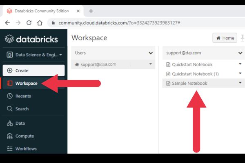The image size is (245, 163).
Task: Click the Workspace notebook icon
Action: [x=10, y=83]
